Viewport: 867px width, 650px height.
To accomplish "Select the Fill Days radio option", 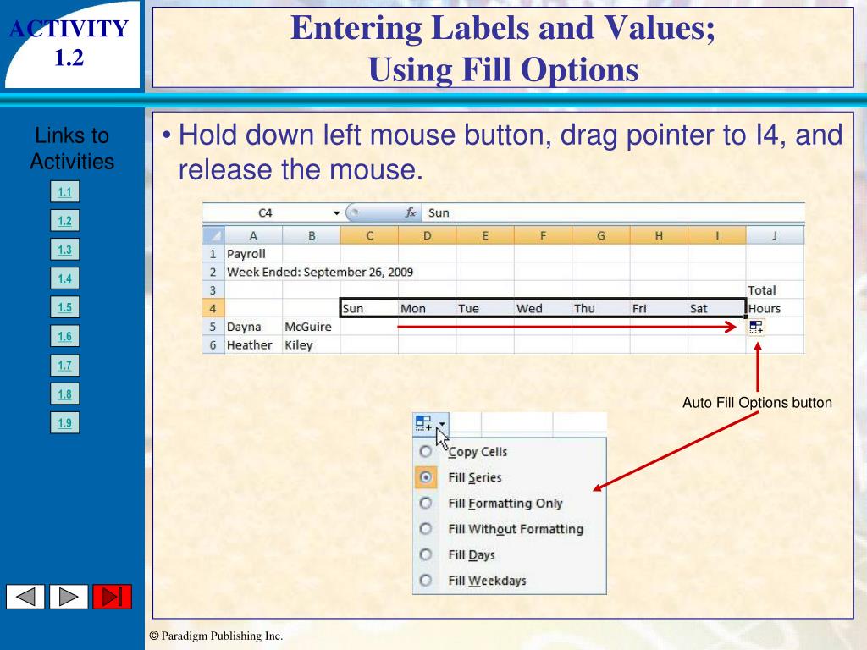I will [426, 554].
